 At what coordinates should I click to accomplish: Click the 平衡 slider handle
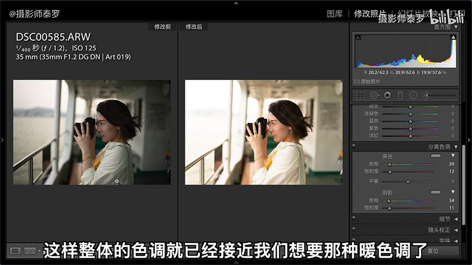tap(408, 182)
